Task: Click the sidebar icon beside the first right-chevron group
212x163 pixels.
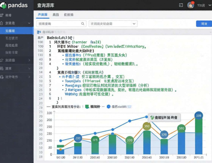Action: pos(2,60)
